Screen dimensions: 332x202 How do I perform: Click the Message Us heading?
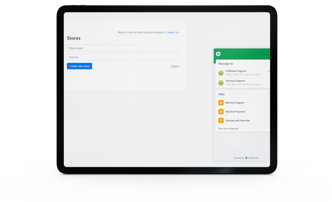tap(226, 63)
